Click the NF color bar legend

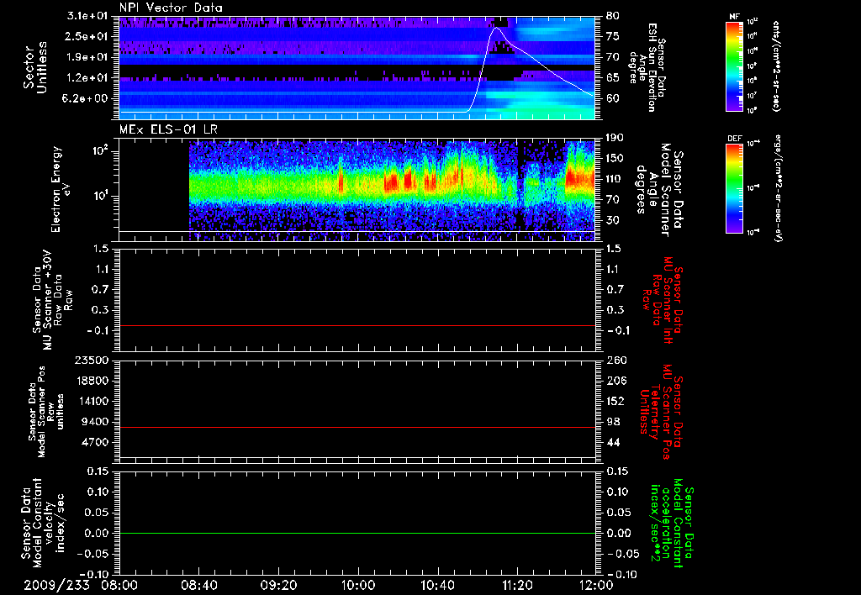[735, 66]
